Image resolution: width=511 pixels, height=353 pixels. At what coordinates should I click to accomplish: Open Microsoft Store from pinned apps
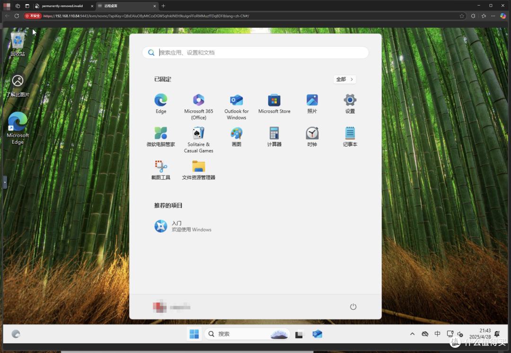click(274, 104)
